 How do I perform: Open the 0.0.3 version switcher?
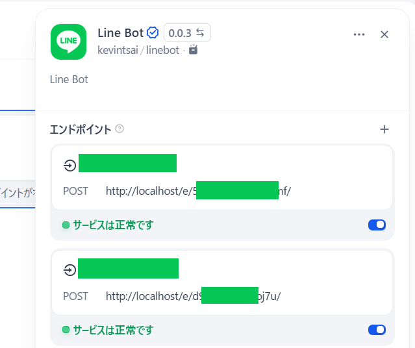point(187,32)
